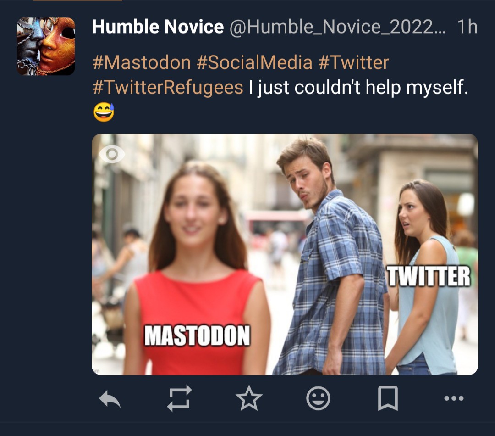Image resolution: width=495 pixels, height=436 pixels.
Task: Click the text "I just couldn't help myself."
Action: tap(358, 87)
